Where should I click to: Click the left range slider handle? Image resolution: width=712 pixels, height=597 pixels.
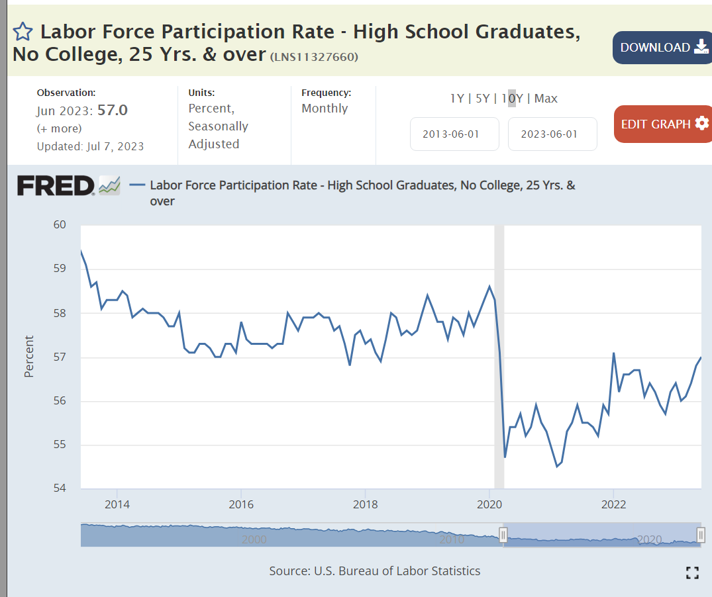tap(503, 535)
